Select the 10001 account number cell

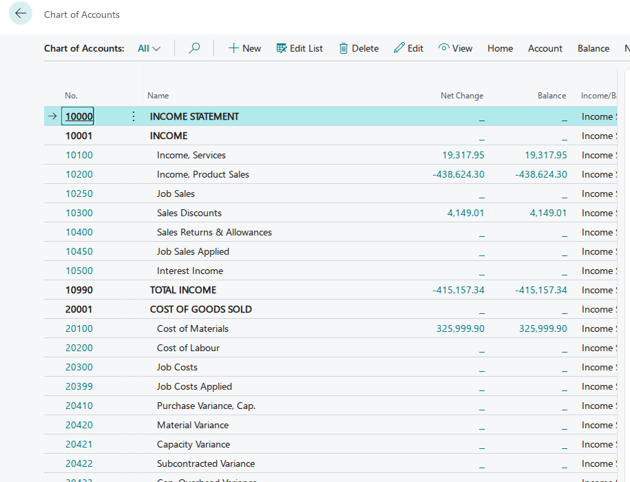click(78, 136)
